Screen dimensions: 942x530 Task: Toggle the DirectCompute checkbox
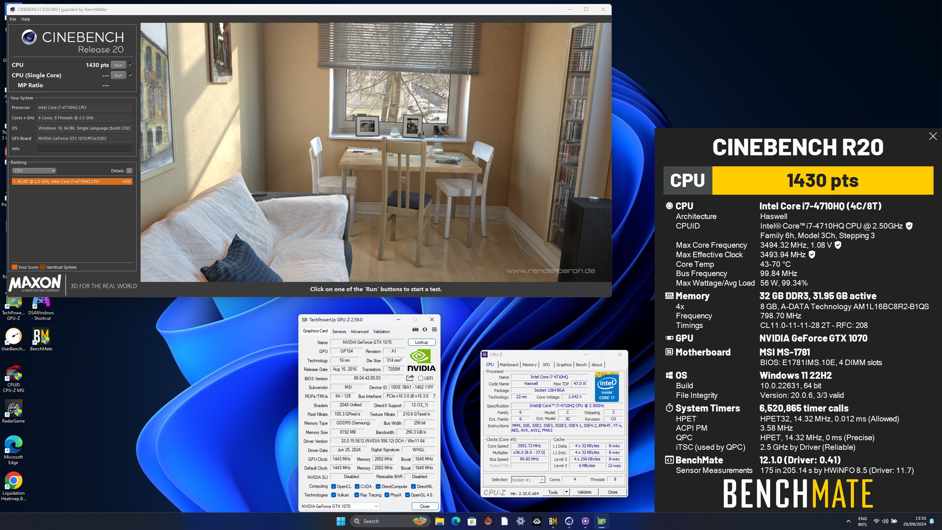click(x=378, y=487)
